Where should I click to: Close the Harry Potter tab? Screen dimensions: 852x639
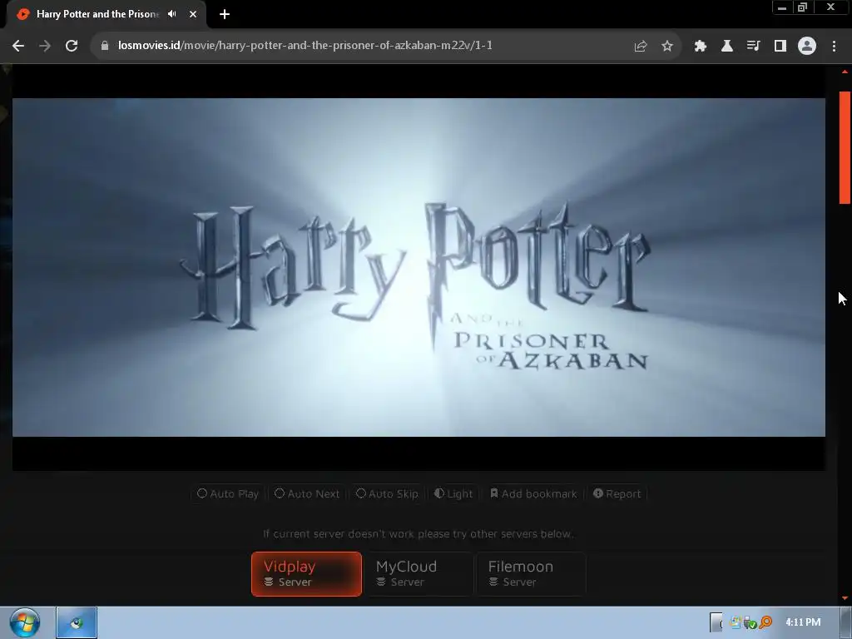click(193, 14)
